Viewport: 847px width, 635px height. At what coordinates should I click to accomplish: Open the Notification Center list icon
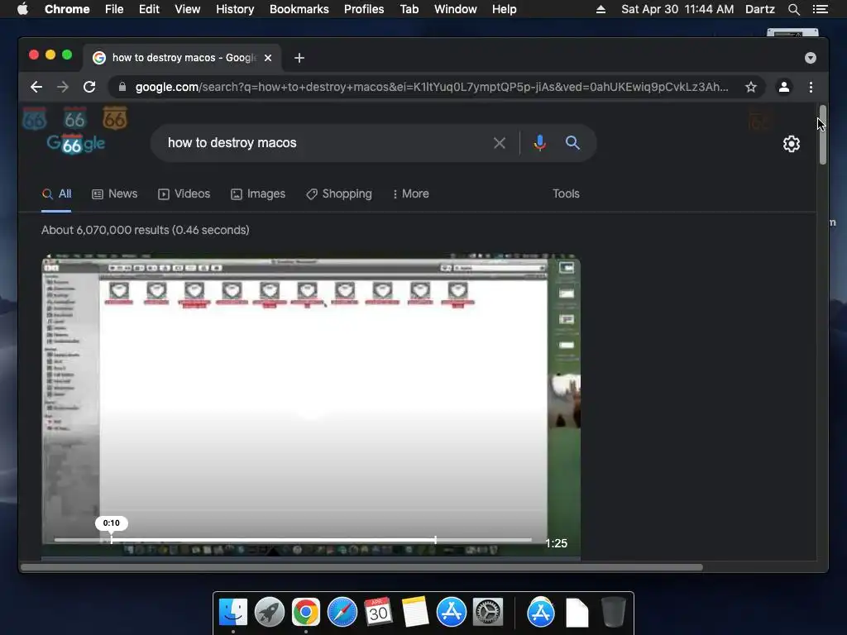click(x=821, y=9)
